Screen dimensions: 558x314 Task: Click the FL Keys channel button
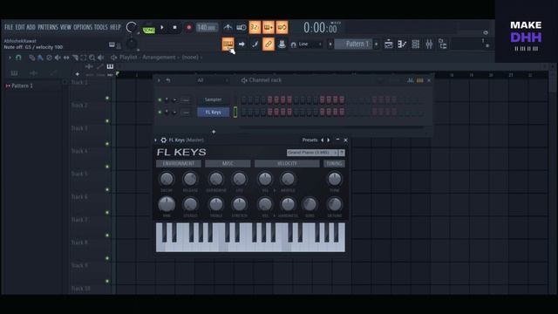(x=213, y=113)
